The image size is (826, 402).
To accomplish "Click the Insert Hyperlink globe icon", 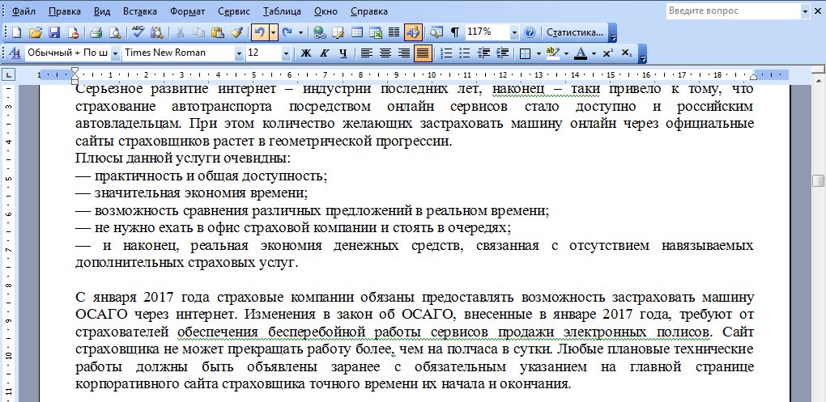I will coord(319,32).
